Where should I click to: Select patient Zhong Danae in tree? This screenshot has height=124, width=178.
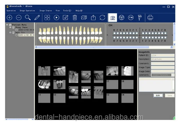click(21, 27)
